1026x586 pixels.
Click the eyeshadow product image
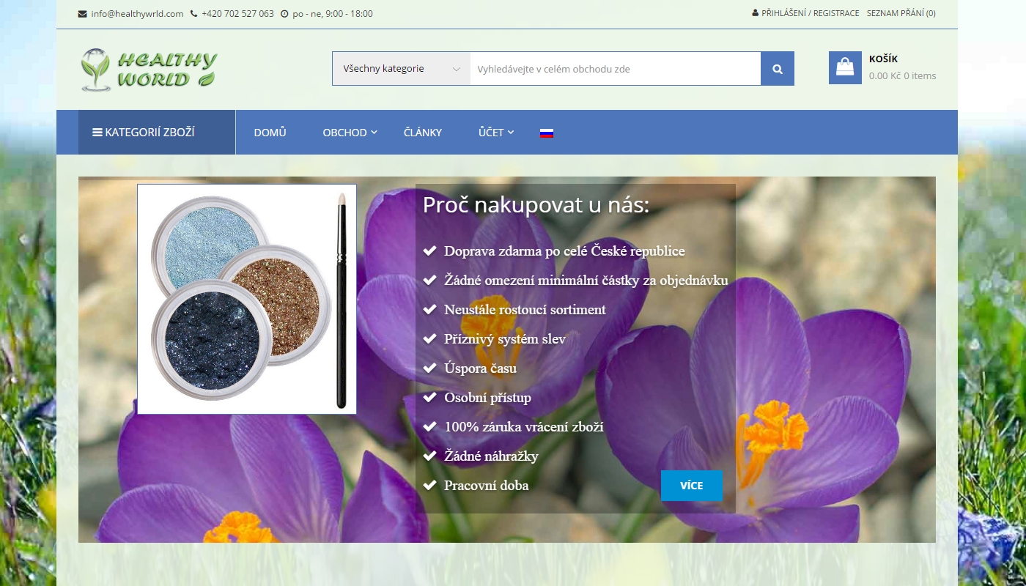click(247, 299)
